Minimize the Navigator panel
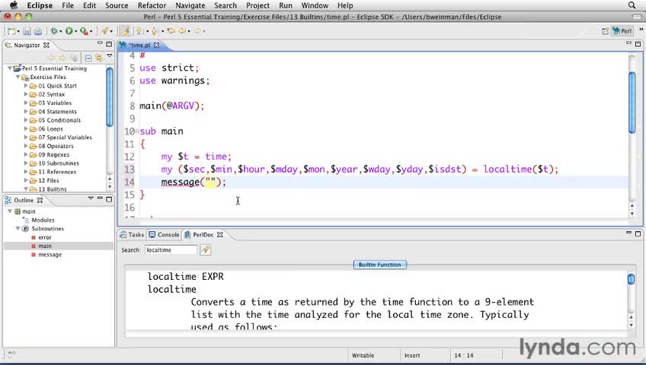The height and width of the screenshot is (365, 646). click(100, 43)
